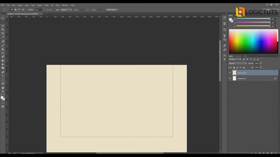The height and width of the screenshot is (157, 280).
Task: Open the layer Kind filter dropdown
Action: [x=234, y=59]
